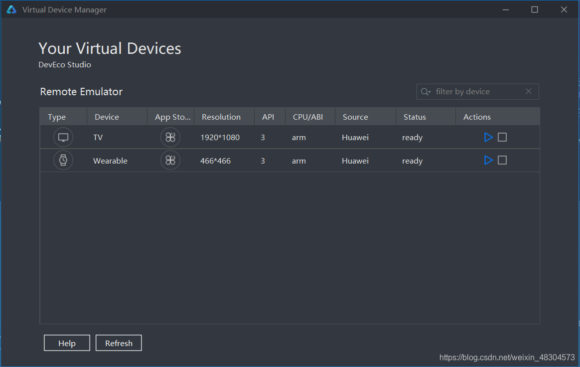Viewport: 580px width, 367px height.
Task: Open App Store icon in TV row
Action: 170,138
